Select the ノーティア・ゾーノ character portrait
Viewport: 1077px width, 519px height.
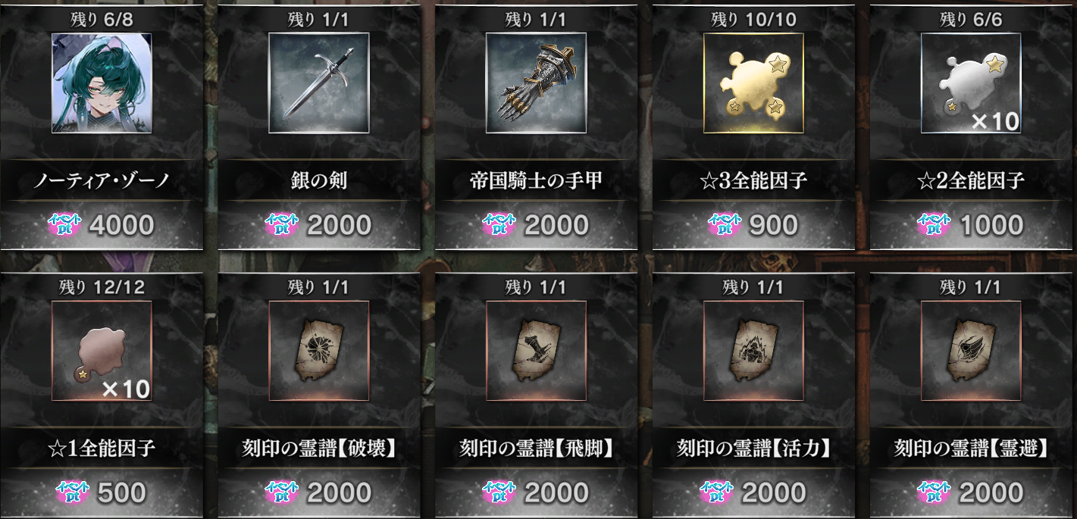tap(102, 83)
